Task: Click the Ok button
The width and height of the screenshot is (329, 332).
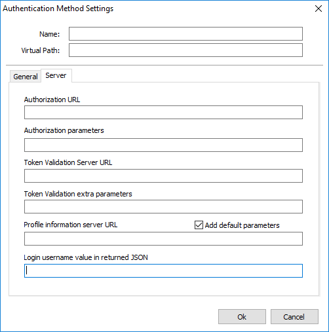Action: click(x=242, y=317)
